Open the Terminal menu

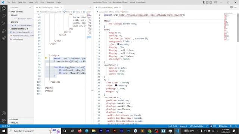click(50, 3)
